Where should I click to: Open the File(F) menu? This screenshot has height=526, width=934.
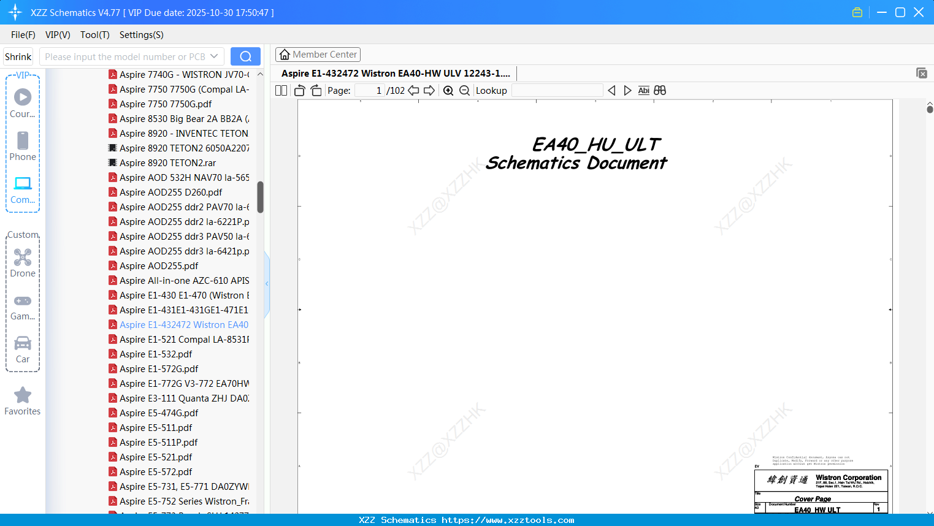tap(23, 35)
